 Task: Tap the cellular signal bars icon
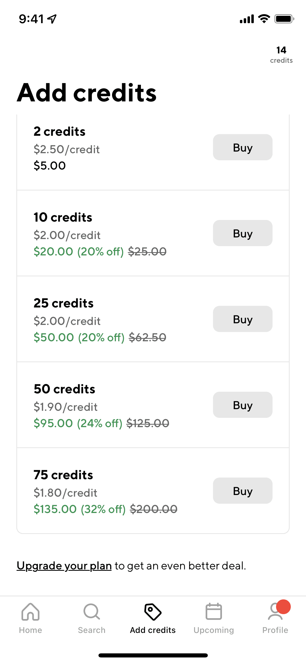(247, 19)
